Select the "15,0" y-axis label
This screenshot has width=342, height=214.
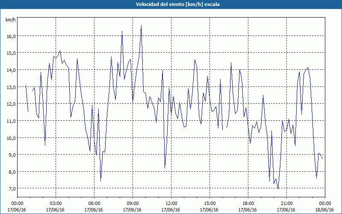[x=11, y=53]
